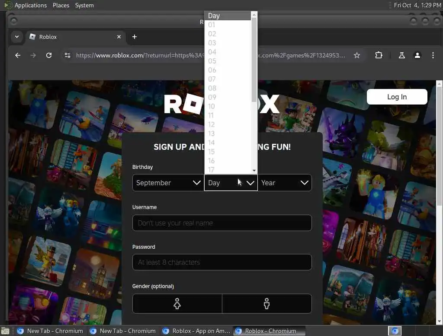Click the day list scrollbar thumb
The image size is (443, 336).
tap(254, 60)
